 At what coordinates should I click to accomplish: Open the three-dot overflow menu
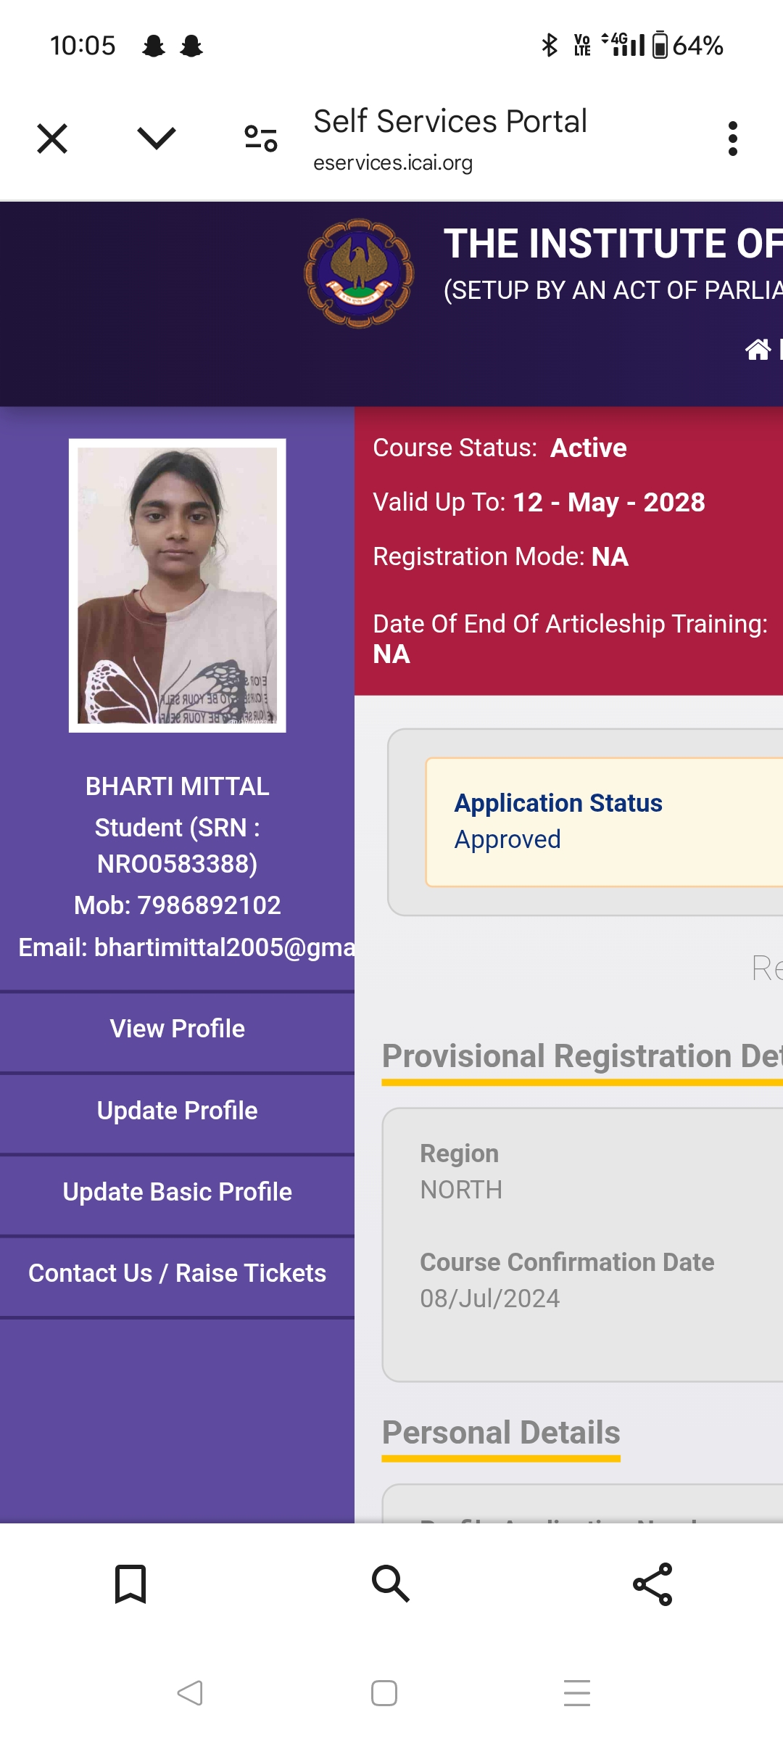(x=733, y=139)
